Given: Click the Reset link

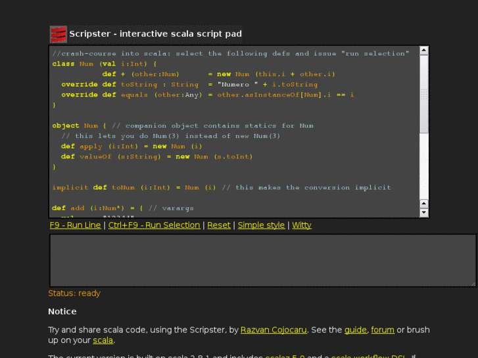Looking at the screenshot, I should coord(219,225).
